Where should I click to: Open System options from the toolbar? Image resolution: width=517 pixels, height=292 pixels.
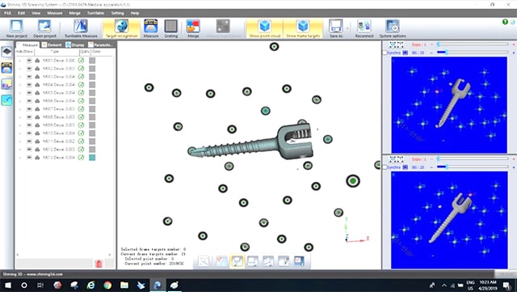click(393, 28)
